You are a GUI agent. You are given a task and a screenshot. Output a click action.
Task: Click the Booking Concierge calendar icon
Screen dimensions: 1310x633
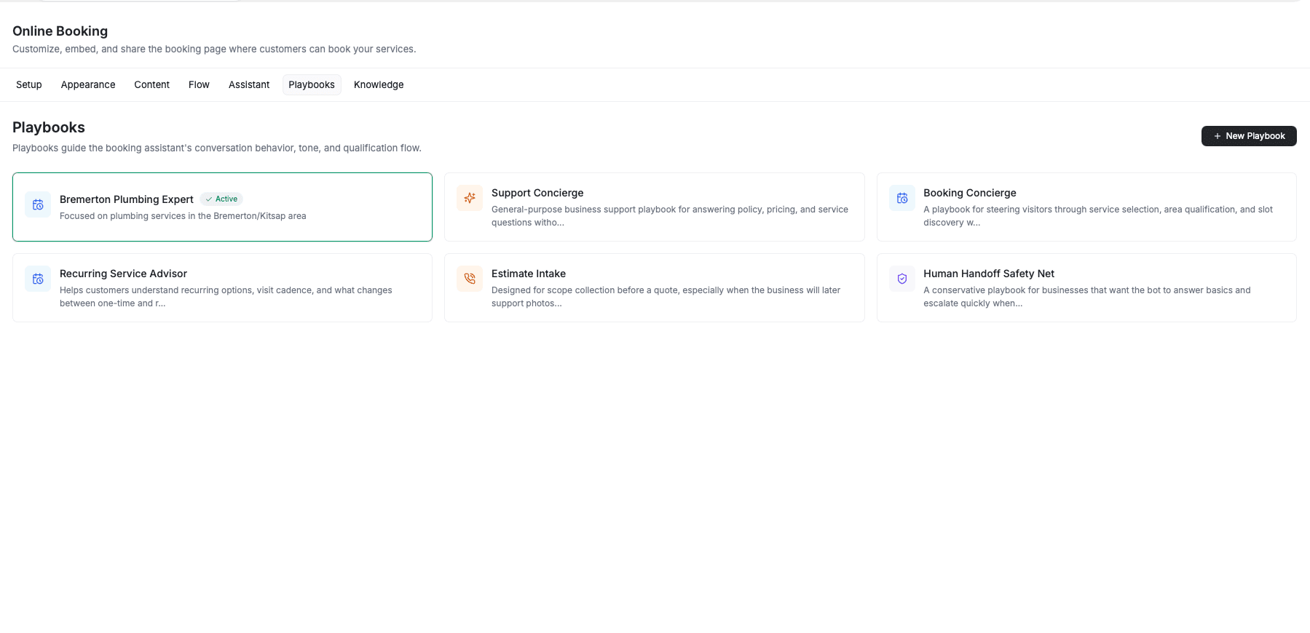coord(901,198)
